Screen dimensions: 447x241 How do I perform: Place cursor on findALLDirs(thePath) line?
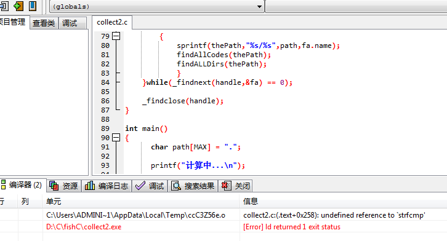point(222,64)
